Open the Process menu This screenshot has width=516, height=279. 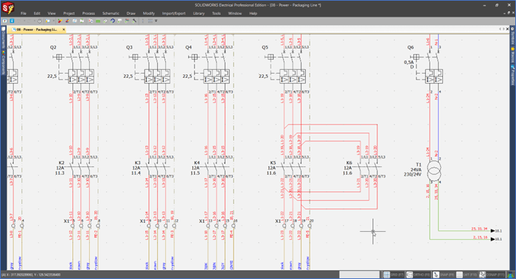point(88,13)
